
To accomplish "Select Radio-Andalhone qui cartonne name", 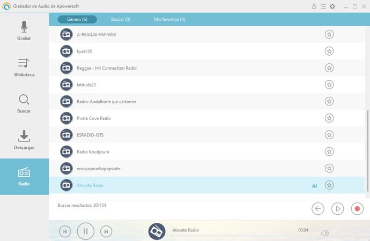I will 106,102.
